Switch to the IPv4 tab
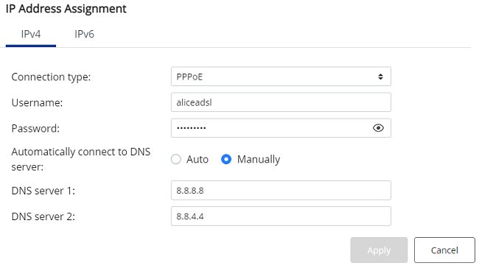 click(31, 34)
